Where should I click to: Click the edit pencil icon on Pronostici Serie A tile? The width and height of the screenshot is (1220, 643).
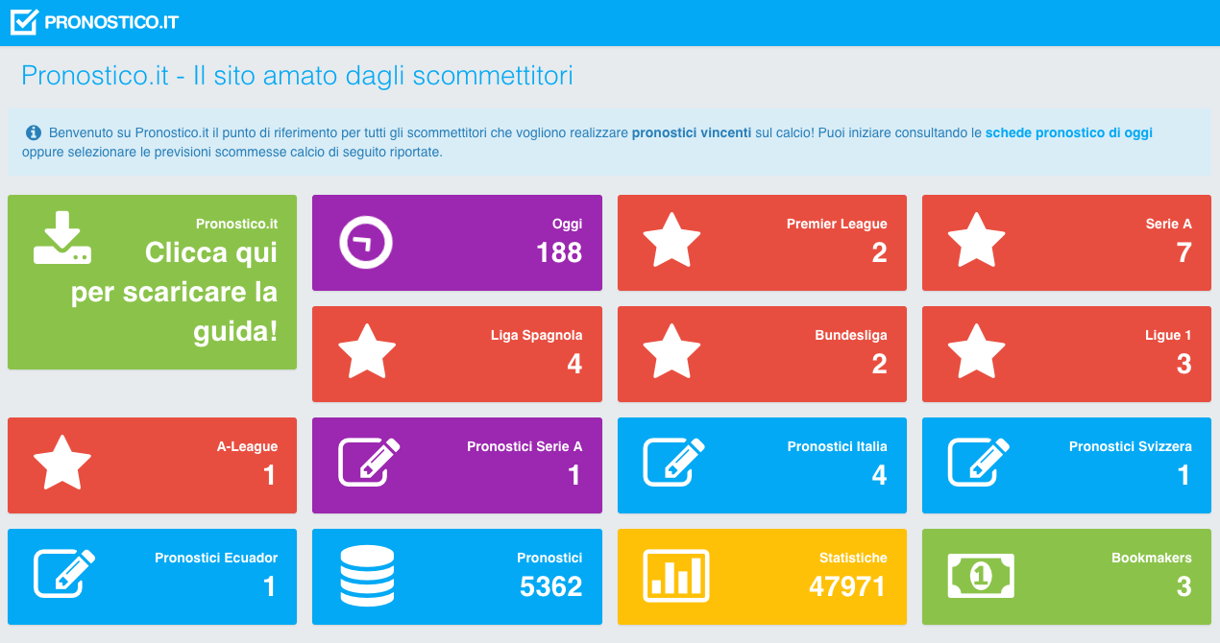pyautogui.click(x=370, y=462)
